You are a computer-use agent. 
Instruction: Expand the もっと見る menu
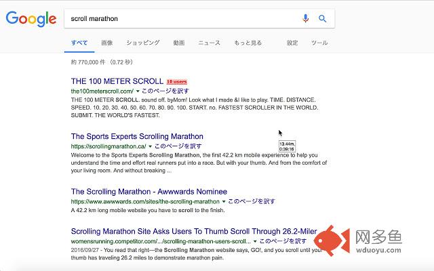(248, 43)
